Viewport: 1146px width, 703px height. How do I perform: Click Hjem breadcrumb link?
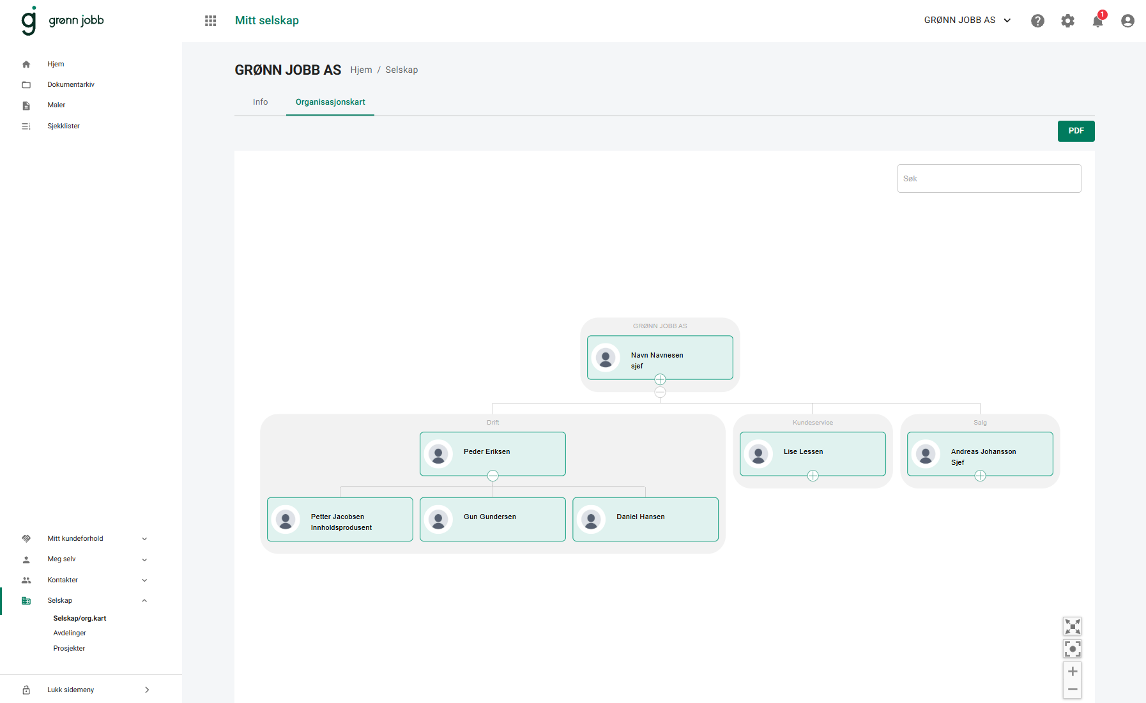point(361,70)
